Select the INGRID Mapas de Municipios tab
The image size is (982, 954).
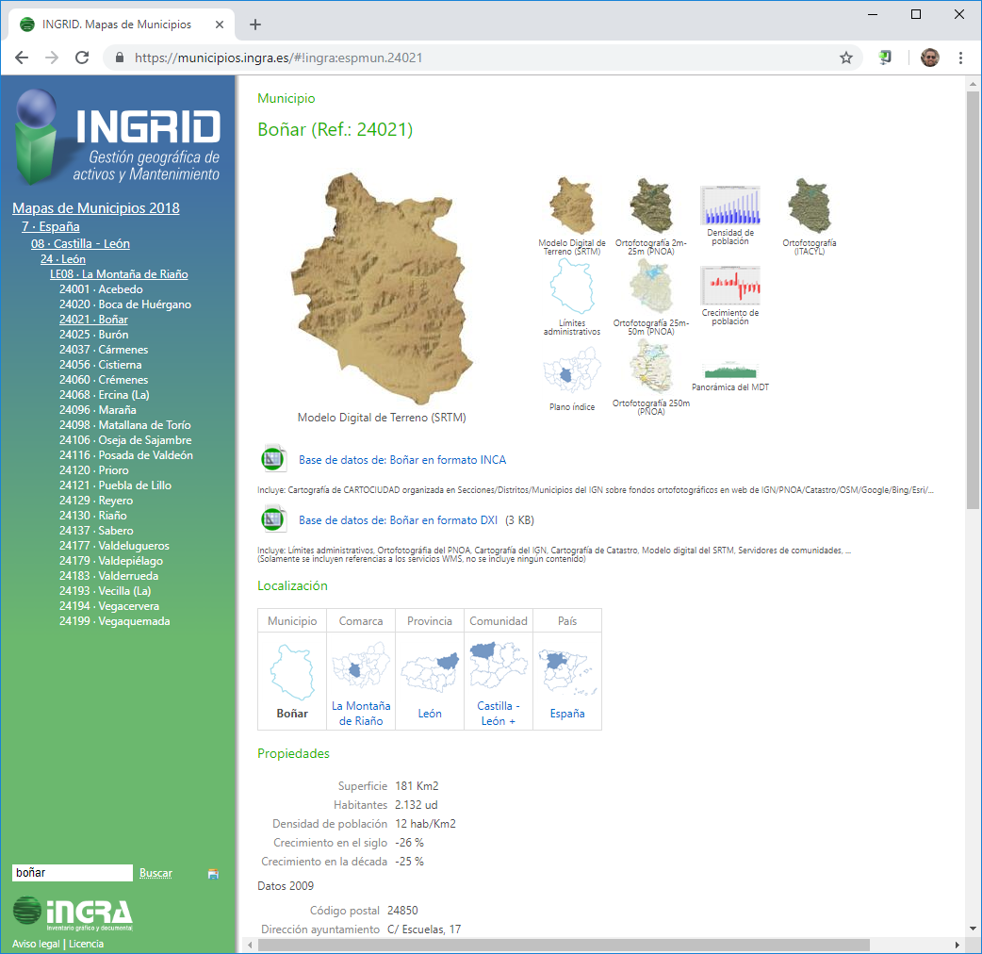(116, 25)
